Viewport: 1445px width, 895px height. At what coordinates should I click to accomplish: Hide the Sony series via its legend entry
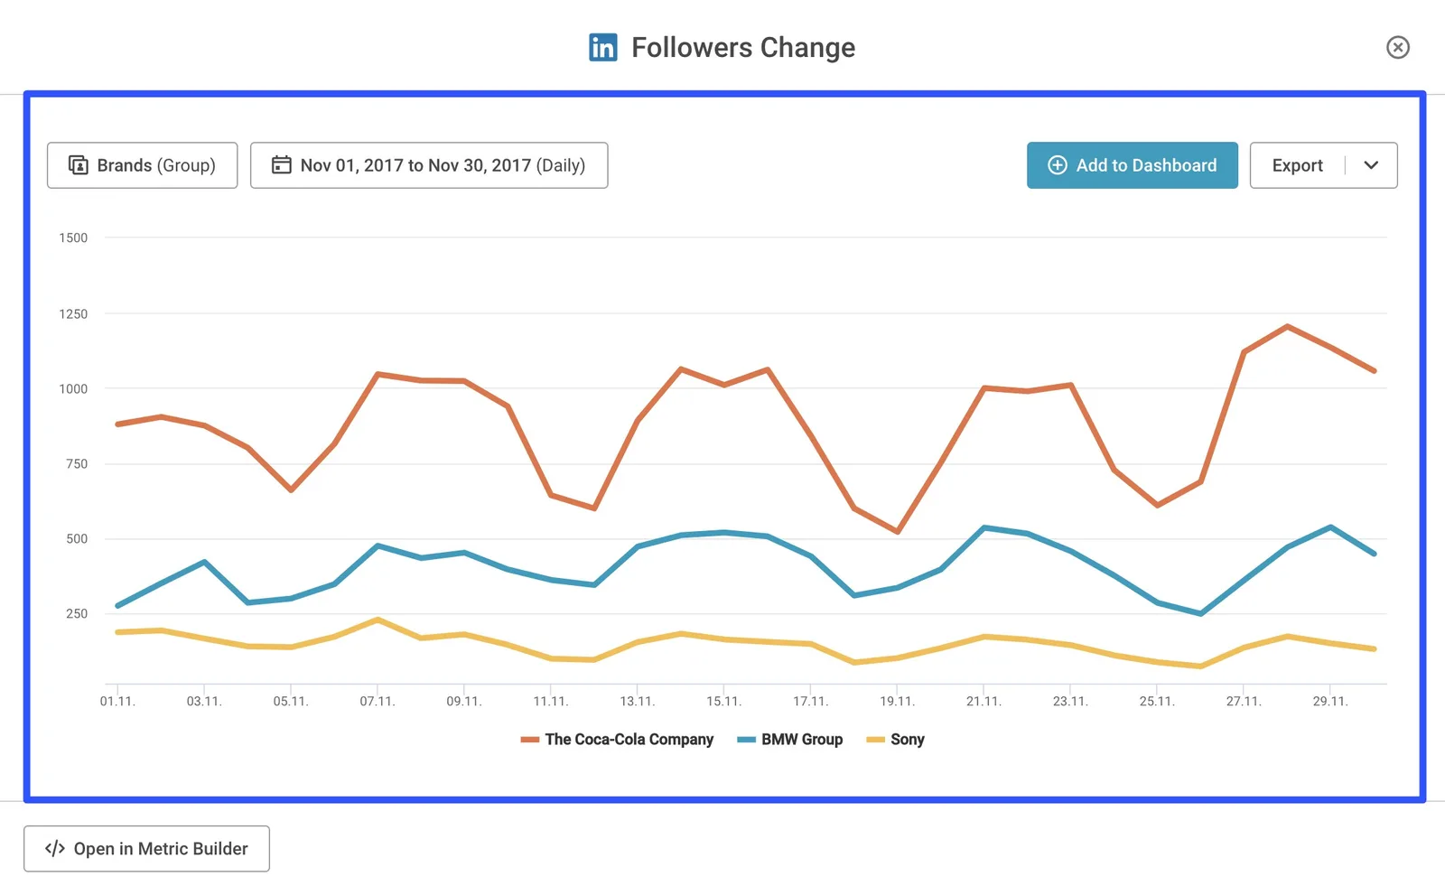(x=907, y=739)
